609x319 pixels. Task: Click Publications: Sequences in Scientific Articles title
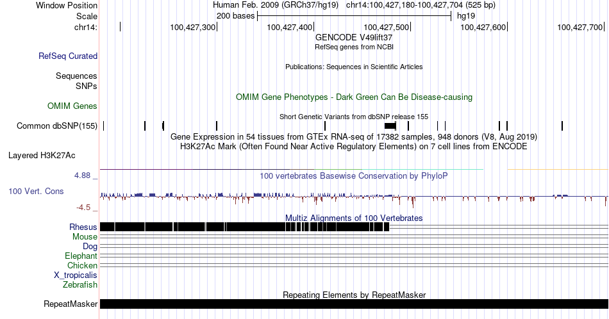[354, 67]
